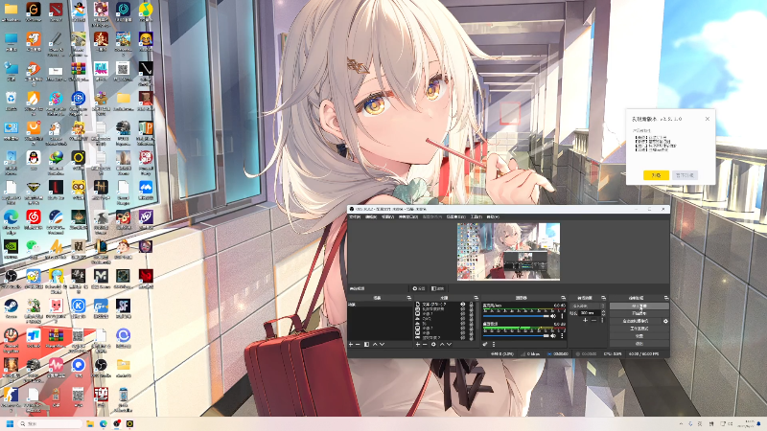This screenshot has width=767, height=431.
Task: Open Dota 2 desktop shortcut
Action: 57,10
